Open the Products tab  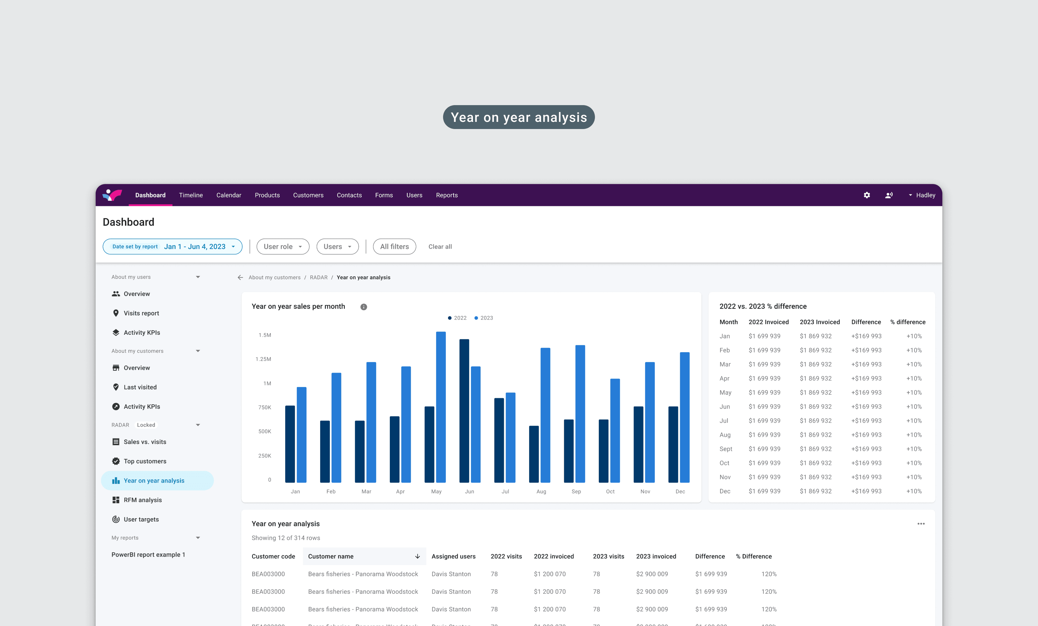pos(267,195)
